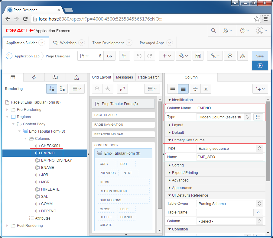The width and height of the screenshot is (273, 238).
Task: Switch to the Messages tab
Action: pos(125,77)
